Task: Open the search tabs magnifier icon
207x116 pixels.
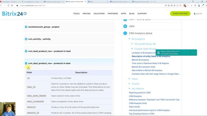Action: pos(193,1)
